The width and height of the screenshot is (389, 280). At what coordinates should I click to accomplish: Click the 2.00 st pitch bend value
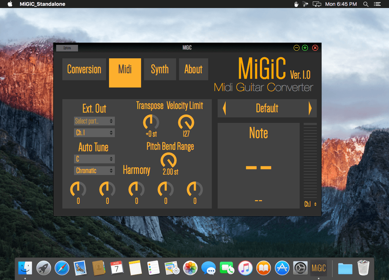pos(170,172)
